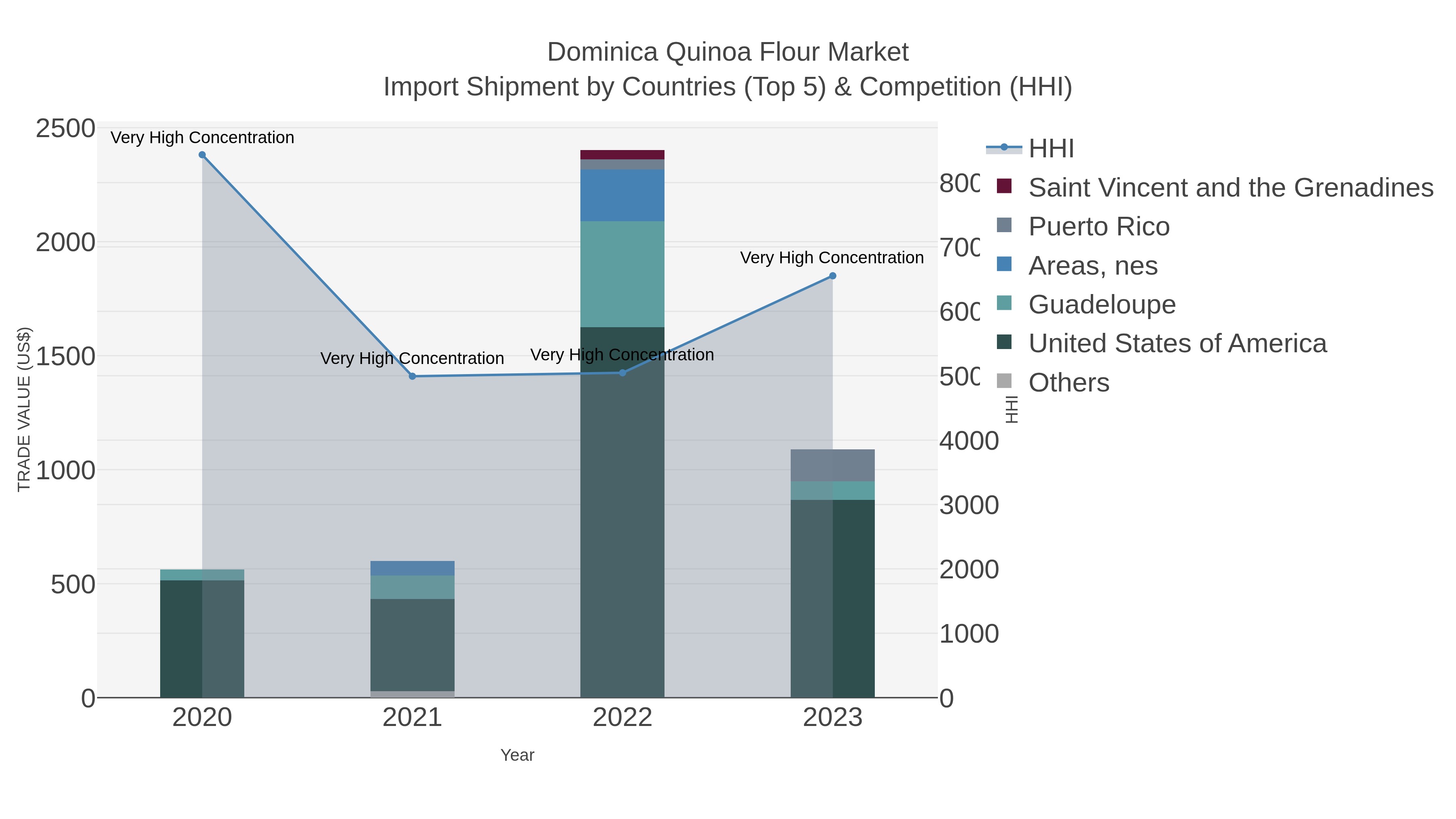
Task: Click Very High Concentration label above 2020
Action: 202,138
